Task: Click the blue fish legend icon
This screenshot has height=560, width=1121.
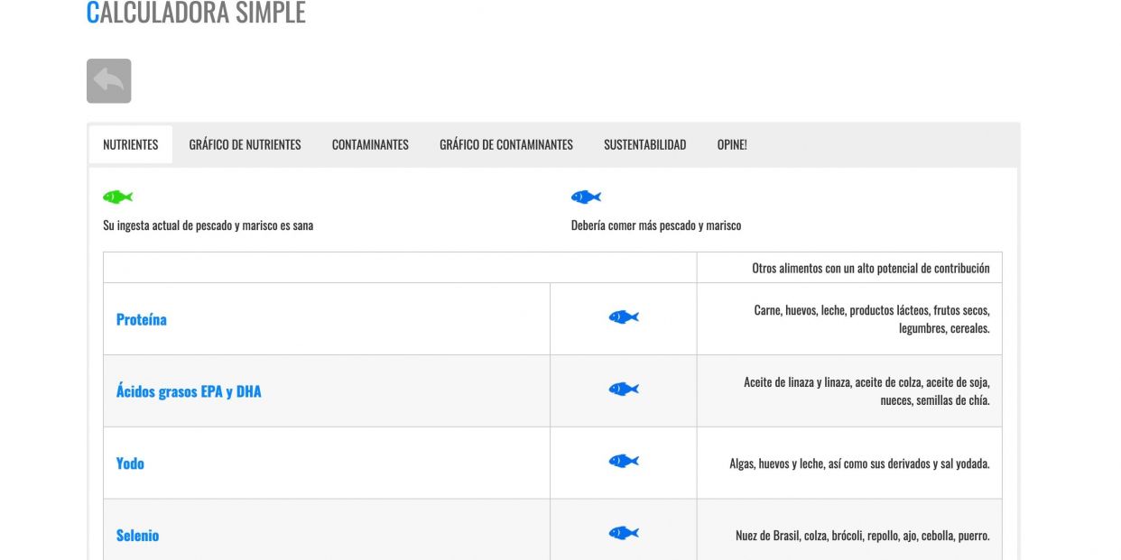Action: click(x=586, y=197)
